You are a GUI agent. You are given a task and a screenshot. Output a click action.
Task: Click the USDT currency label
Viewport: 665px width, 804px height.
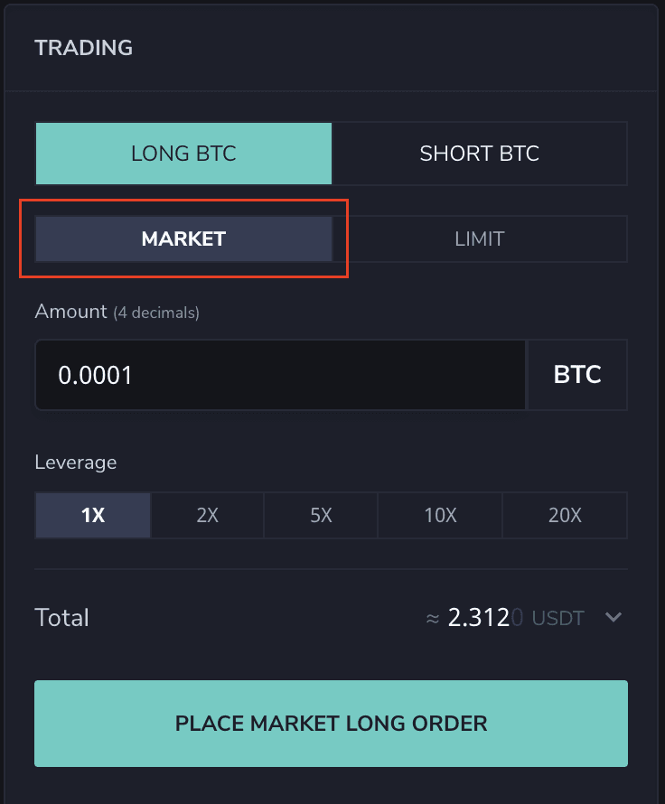click(557, 619)
